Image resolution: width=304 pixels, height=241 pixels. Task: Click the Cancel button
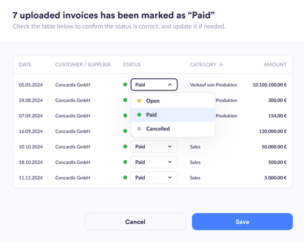[135, 221]
